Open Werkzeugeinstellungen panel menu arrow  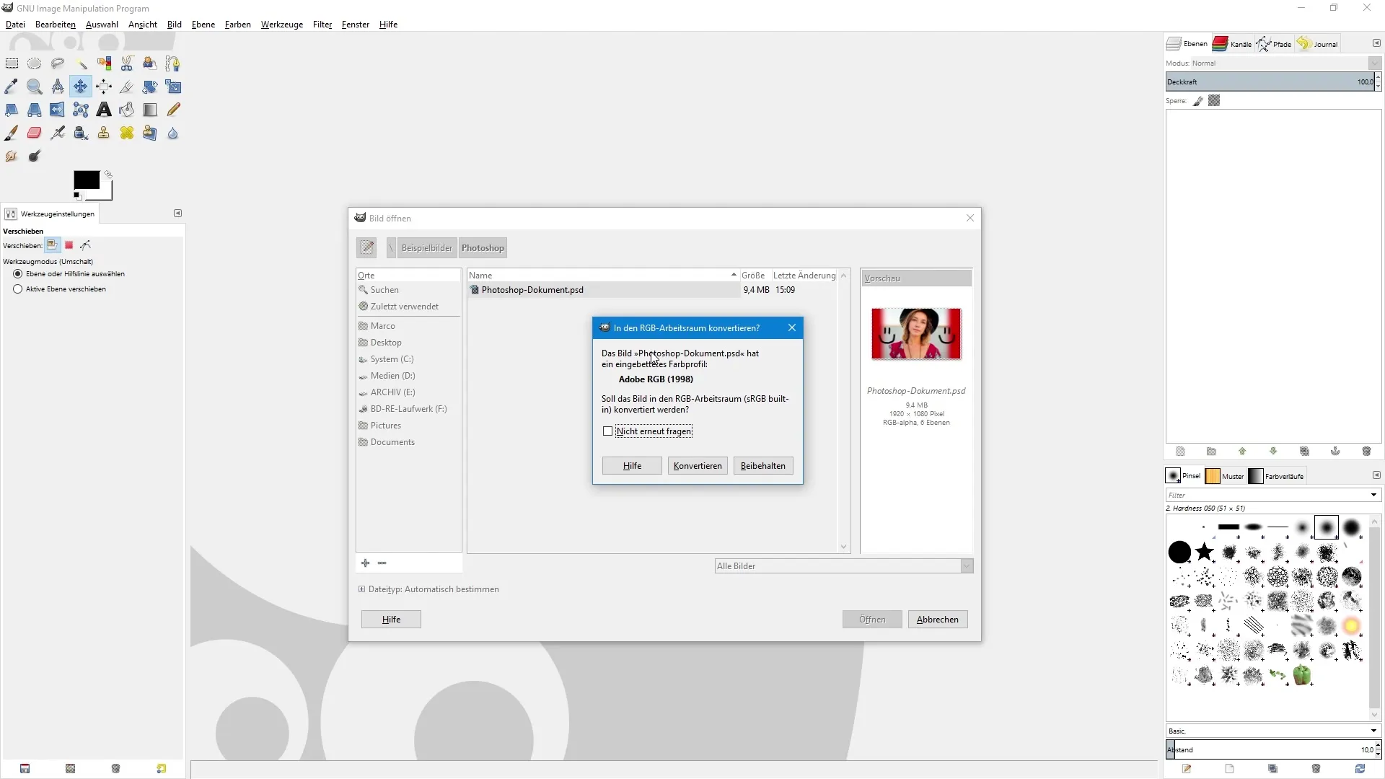(x=177, y=214)
